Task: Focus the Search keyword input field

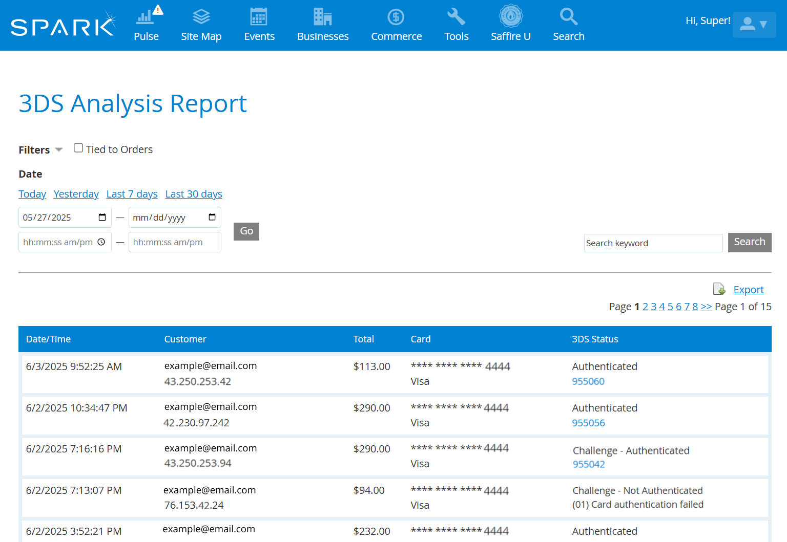Action: [x=653, y=243]
